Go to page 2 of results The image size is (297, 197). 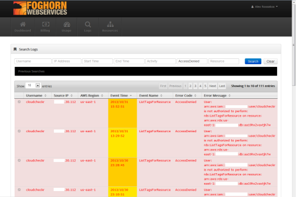[x=191, y=86]
